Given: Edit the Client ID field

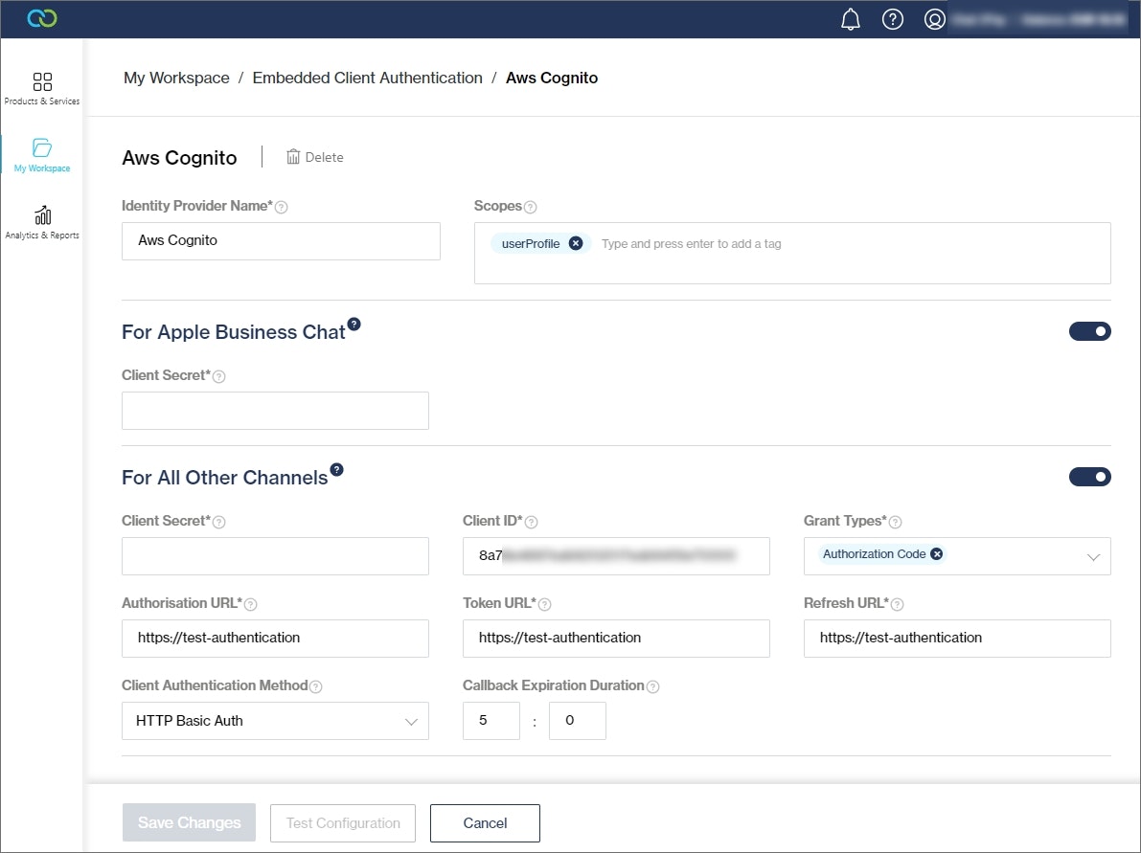Looking at the screenshot, I should [616, 556].
